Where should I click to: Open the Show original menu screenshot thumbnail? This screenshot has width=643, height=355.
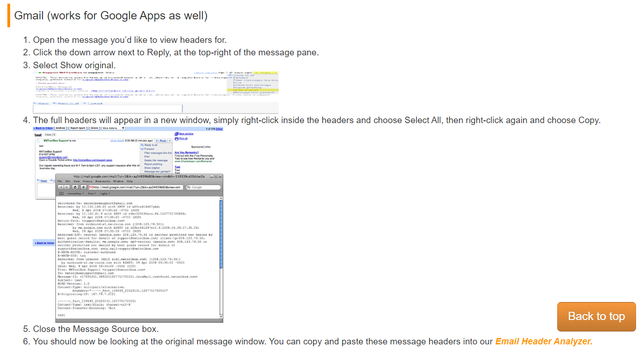[155, 92]
